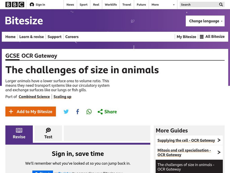Image resolution: width=230 pixels, height=173 pixels.
Task: Open the Learn & revise menu
Action: click(32, 37)
